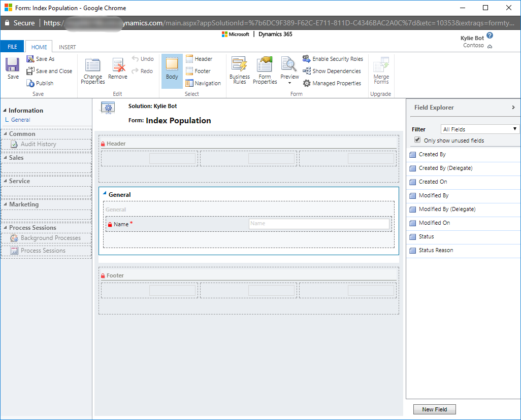Open the Preview dropdown
The height and width of the screenshot is (420, 521).
coord(289,71)
